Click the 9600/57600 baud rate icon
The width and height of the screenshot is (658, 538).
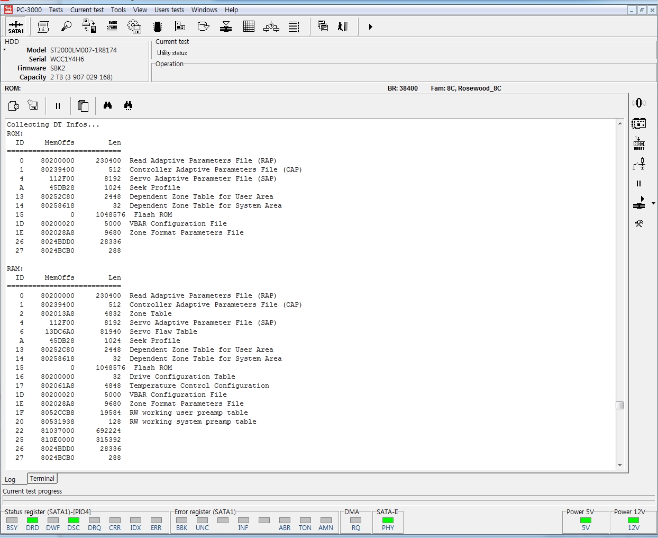112,26
